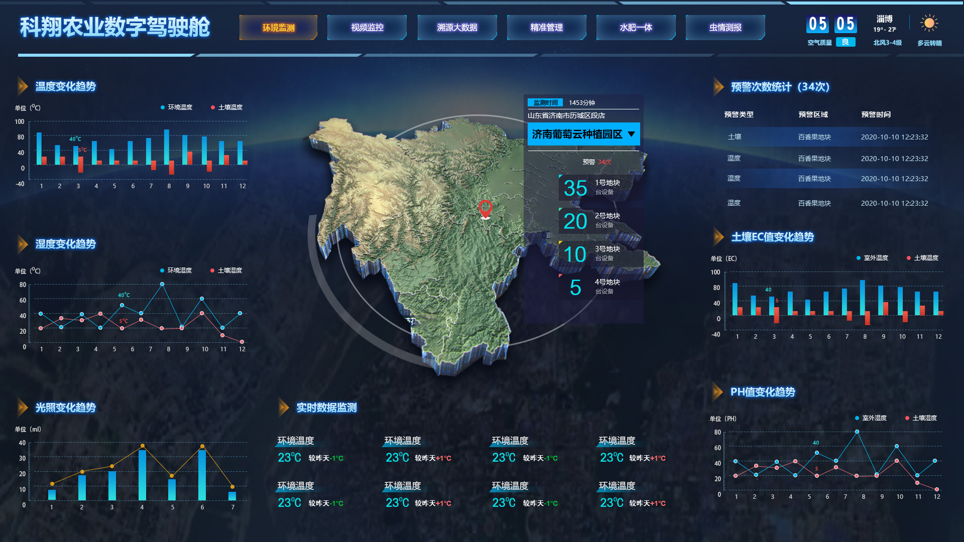Click arrow icon beside 光照变化趋势 title
The height and width of the screenshot is (542, 964).
[x=22, y=408]
